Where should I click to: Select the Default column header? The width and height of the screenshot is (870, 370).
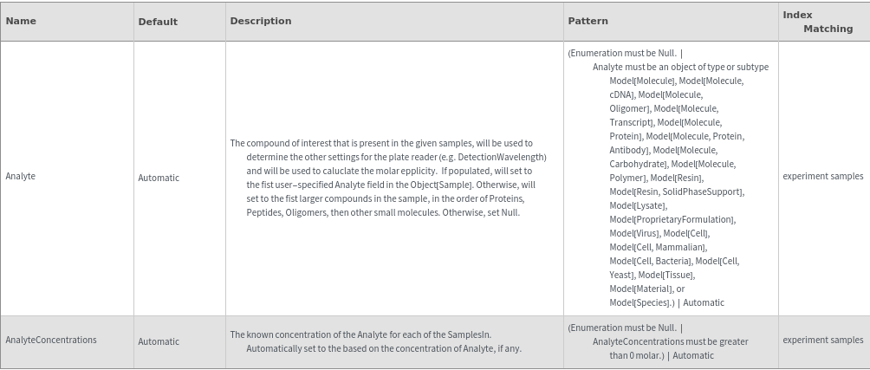158,22
